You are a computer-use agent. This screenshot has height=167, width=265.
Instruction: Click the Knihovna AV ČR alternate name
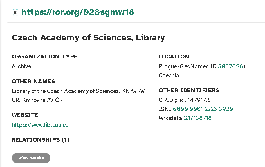42,100
